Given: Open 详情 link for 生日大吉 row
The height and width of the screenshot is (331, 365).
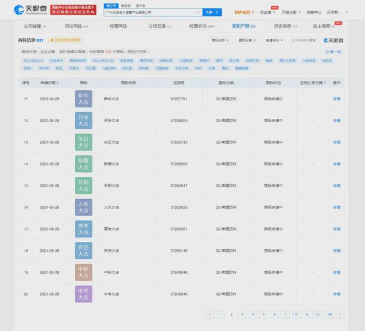Looking at the screenshot, I should click(336, 142).
